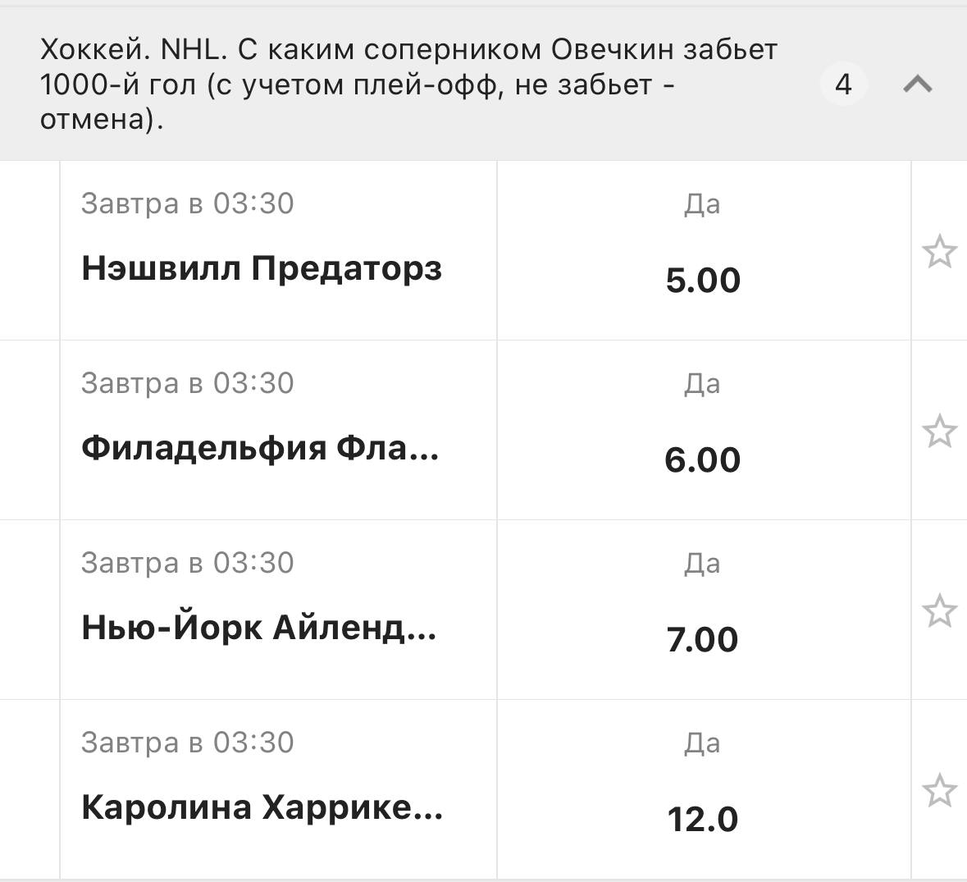
Task: Click the "Да" label above 7.00
Action: click(x=702, y=564)
